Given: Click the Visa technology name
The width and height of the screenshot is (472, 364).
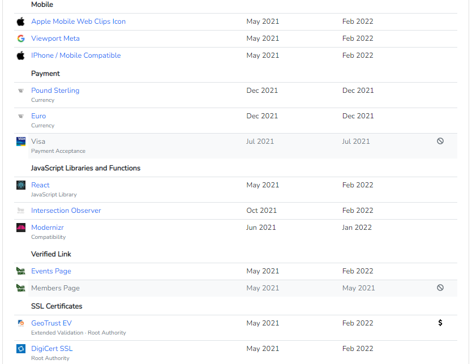Looking at the screenshot, I should [38, 142].
